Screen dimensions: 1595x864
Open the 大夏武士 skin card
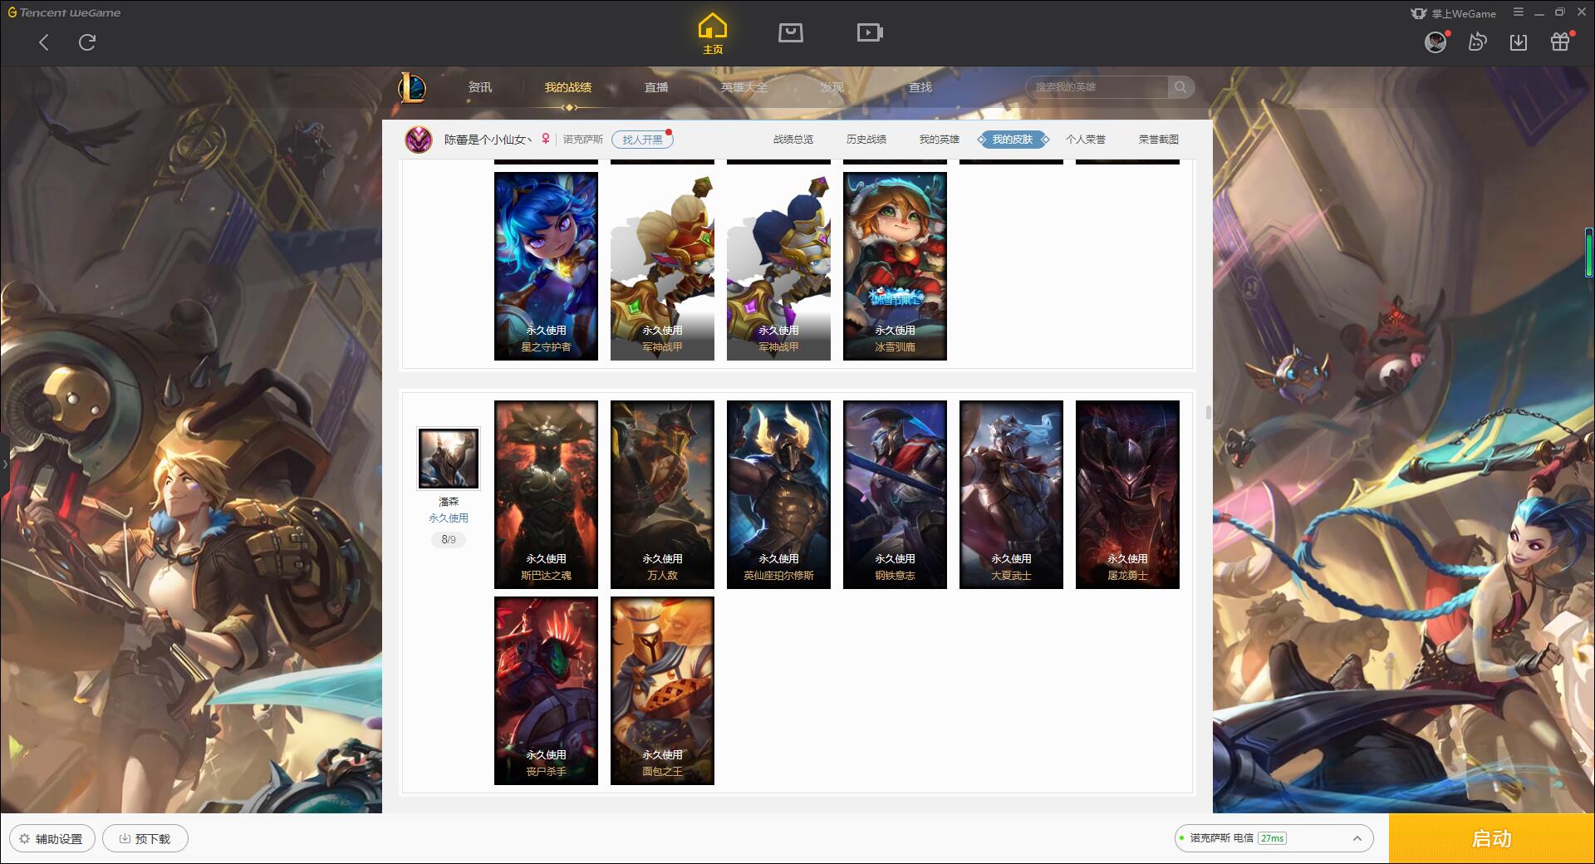[1011, 494]
